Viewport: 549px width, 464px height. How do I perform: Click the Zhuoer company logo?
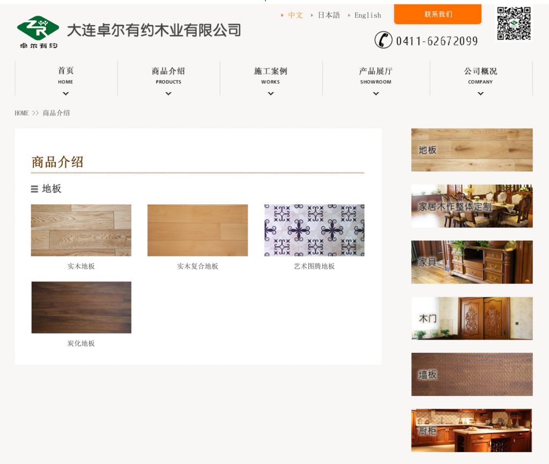point(38,32)
